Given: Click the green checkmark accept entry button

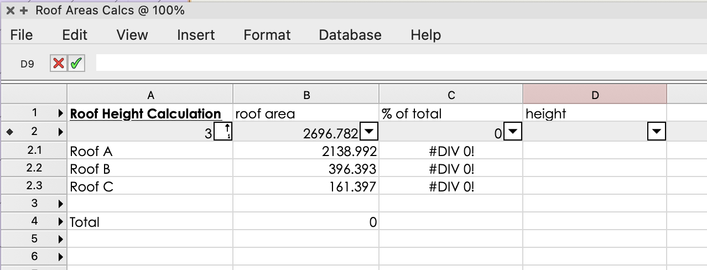Looking at the screenshot, I should coord(76,64).
